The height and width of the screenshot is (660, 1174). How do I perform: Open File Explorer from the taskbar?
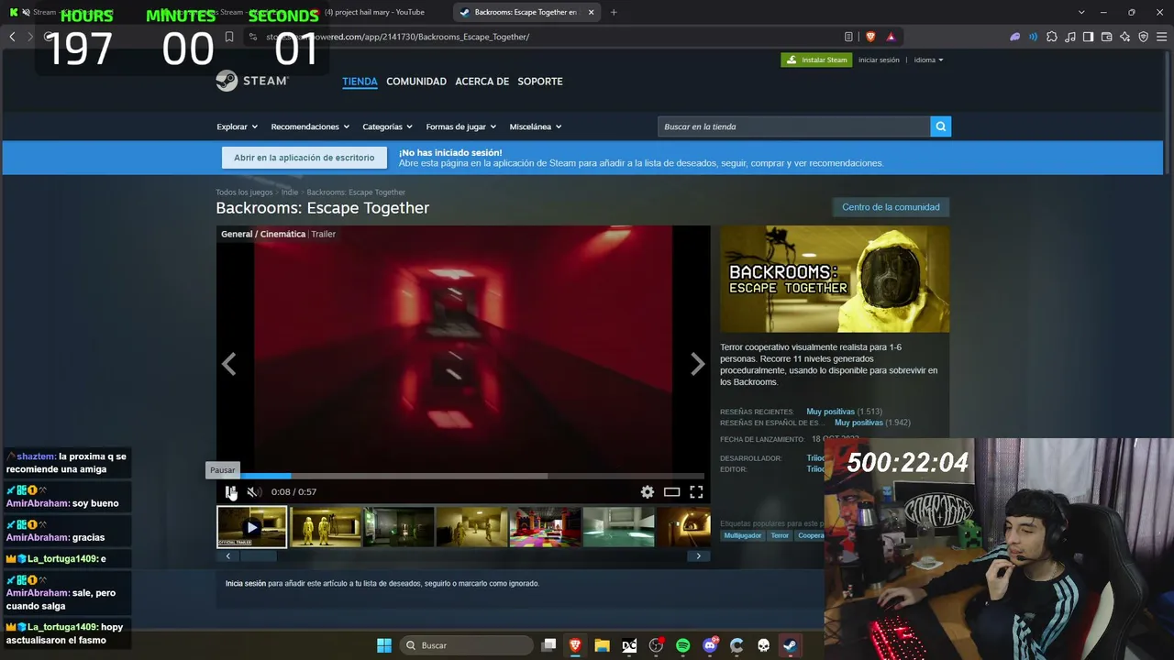[x=602, y=645]
